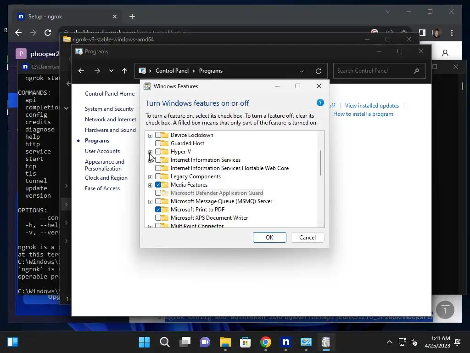Open Control Panel Home
470x353 pixels.
(x=110, y=94)
